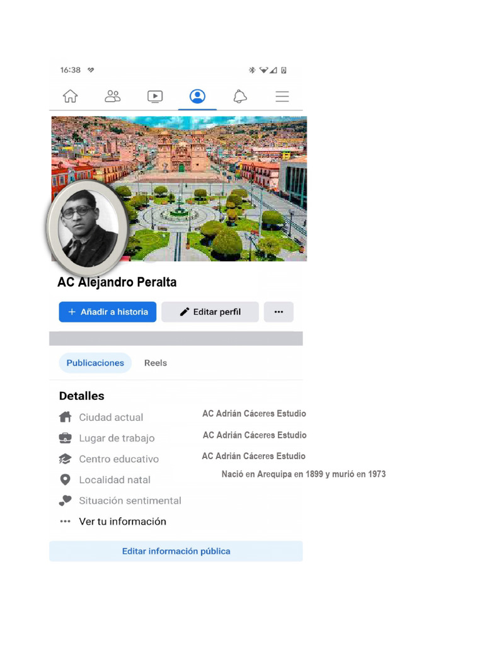Click Añadir a historia button
The width and height of the screenshot is (484, 645).
click(x=107, y=312)
